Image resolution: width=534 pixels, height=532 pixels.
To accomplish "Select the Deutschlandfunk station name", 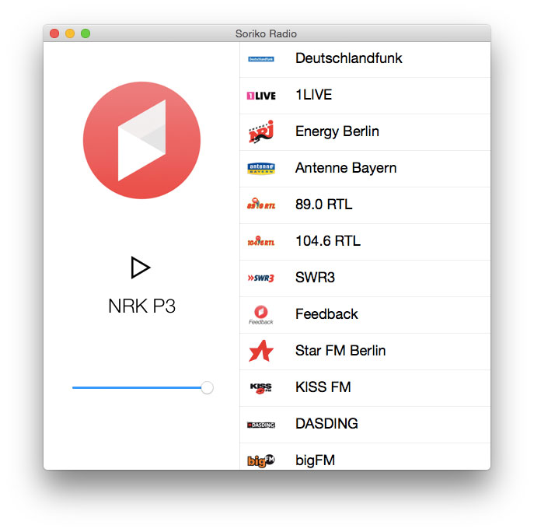I will coord(349,58).
